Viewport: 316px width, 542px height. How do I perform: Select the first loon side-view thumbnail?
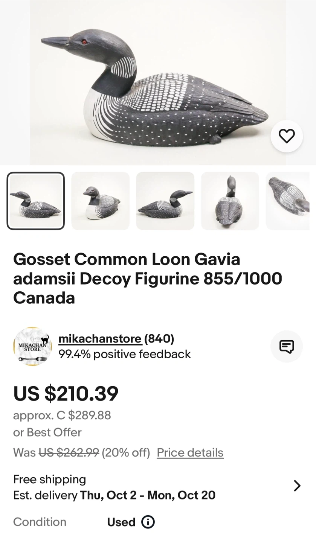(x=36, y=201)
